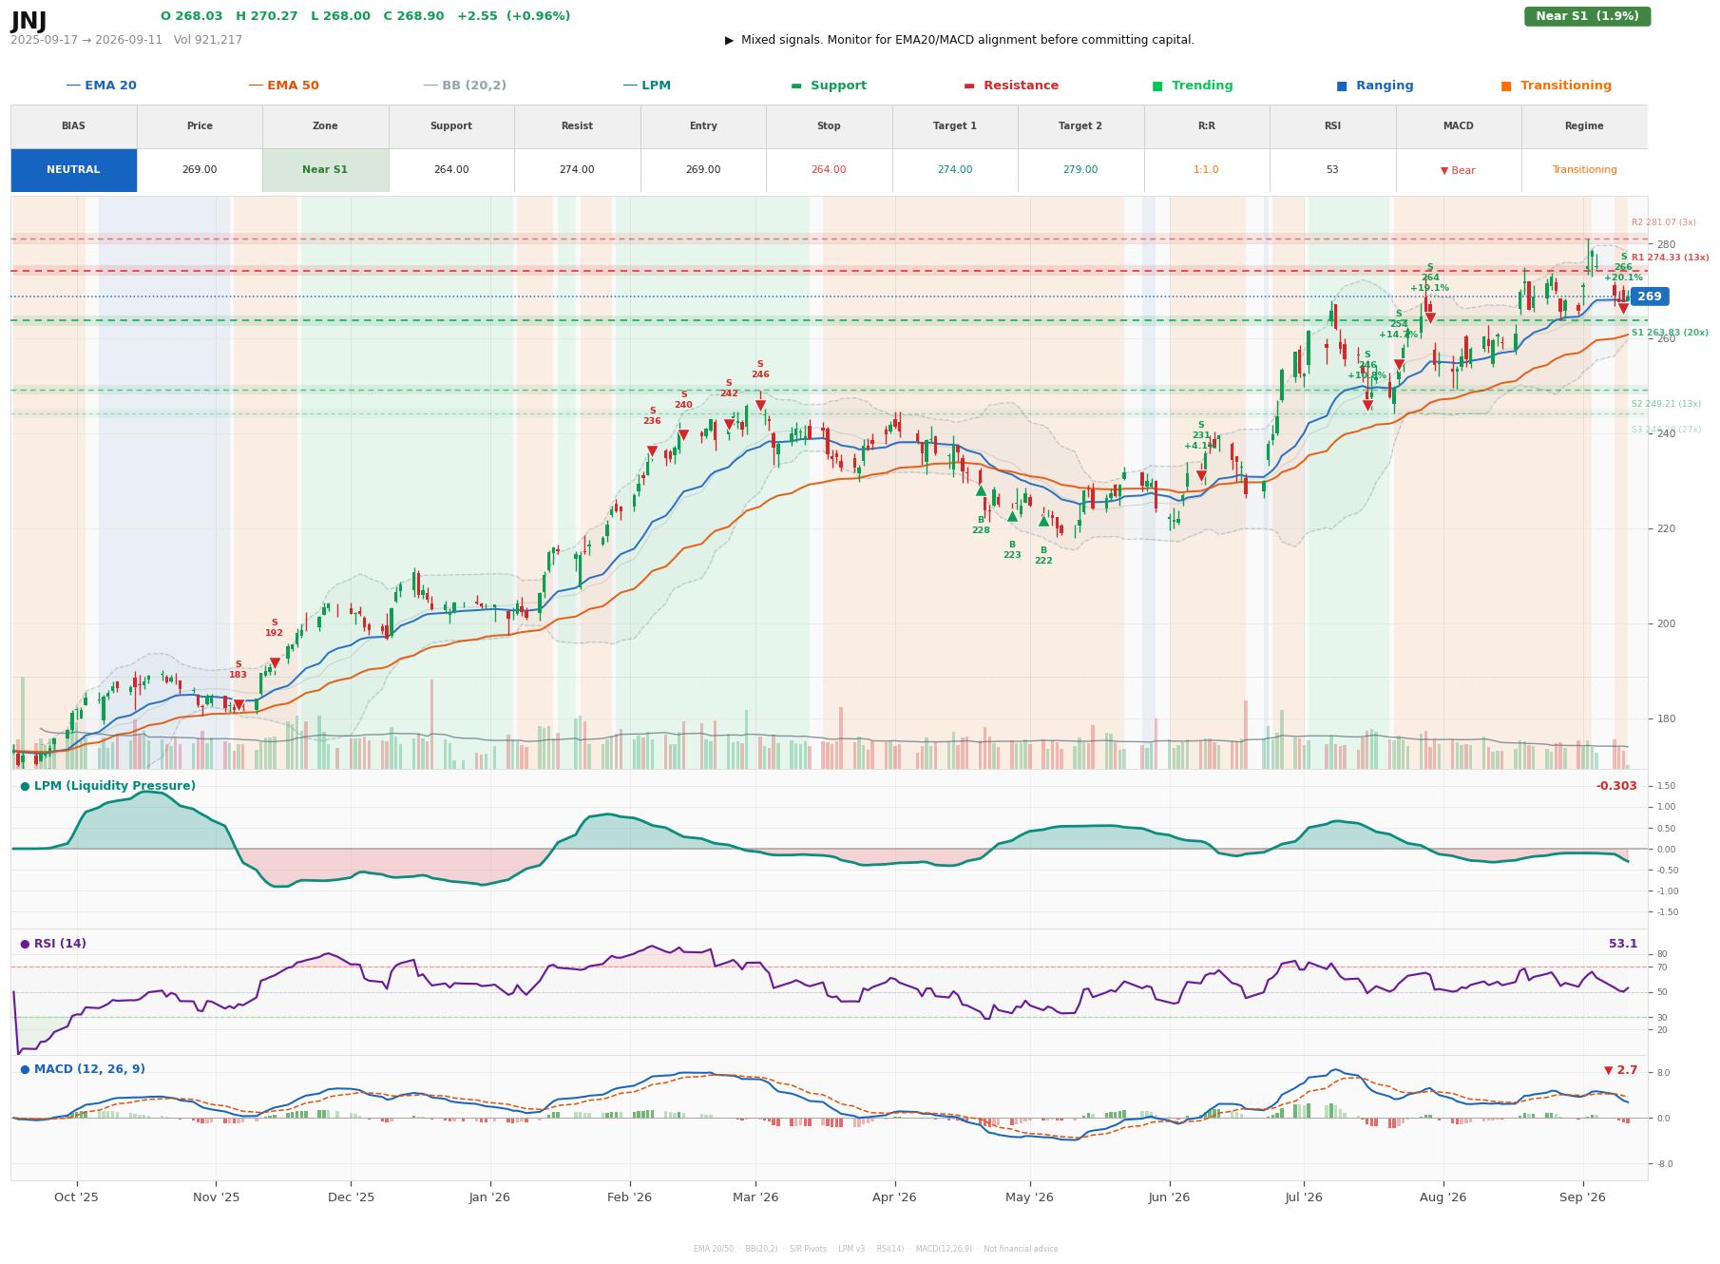Click the sell marker S 231 +4.1%
The height and width of the screenshot is (1264, 1720).
1201,475
